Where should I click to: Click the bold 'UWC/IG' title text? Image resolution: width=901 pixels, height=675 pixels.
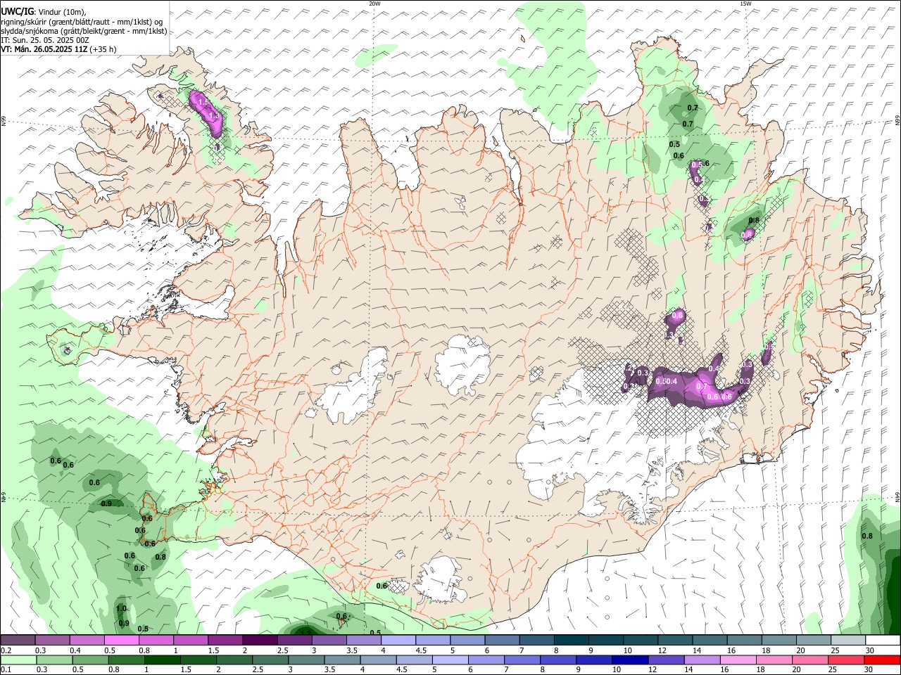point(17,11)
